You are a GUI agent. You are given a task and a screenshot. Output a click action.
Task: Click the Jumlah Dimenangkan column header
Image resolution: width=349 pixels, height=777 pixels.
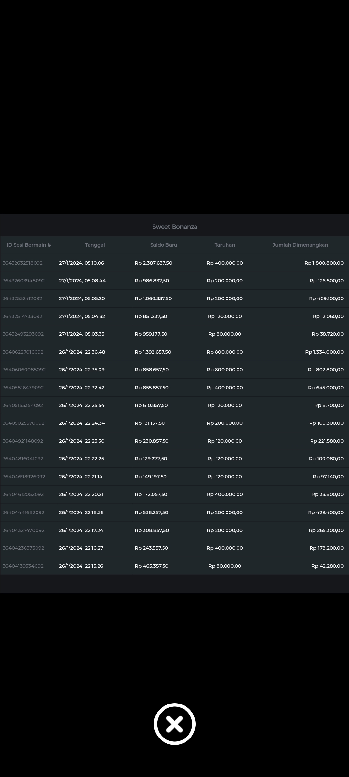point(300,245)
